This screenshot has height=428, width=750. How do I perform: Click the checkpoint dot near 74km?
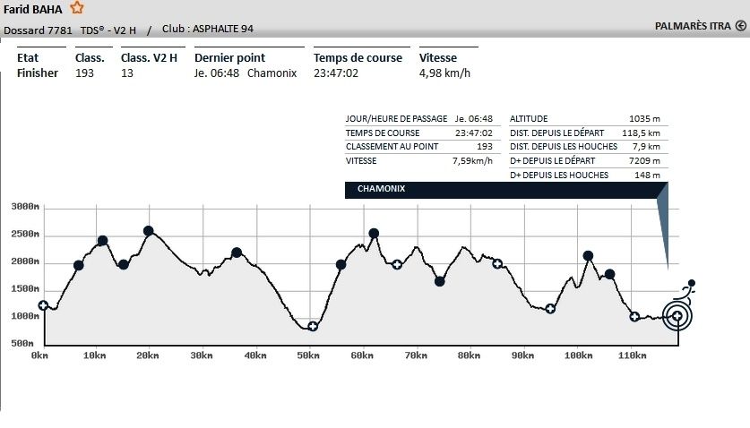[440, 281]
